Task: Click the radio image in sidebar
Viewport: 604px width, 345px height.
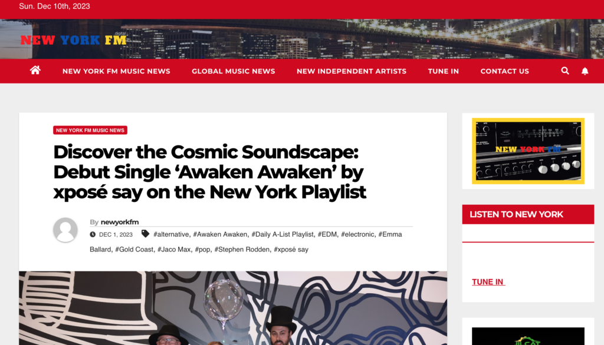Action: (528, 151)
